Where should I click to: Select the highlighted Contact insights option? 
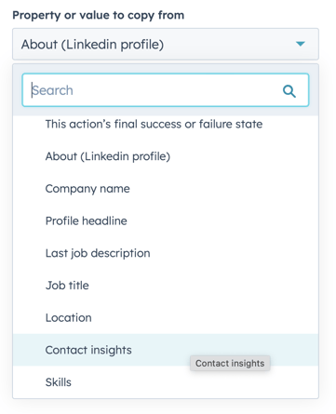click(x=166, y=350)
